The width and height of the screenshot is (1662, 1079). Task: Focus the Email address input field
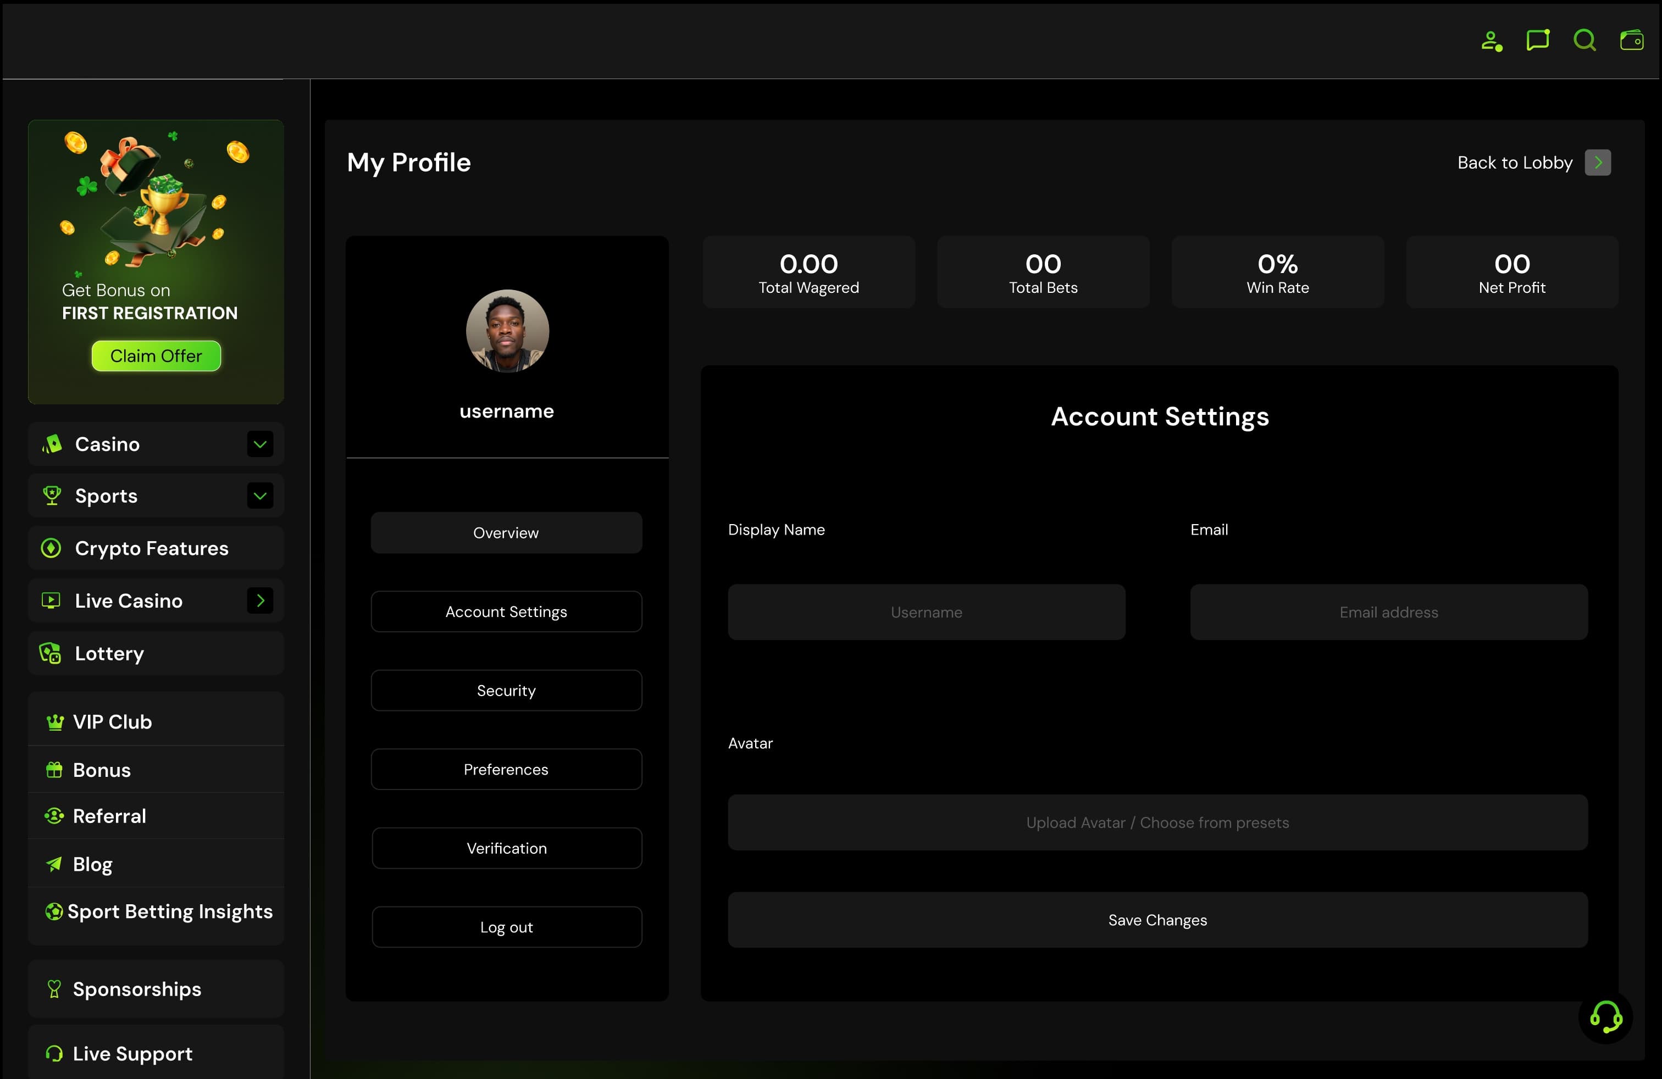coord(1389,612)
